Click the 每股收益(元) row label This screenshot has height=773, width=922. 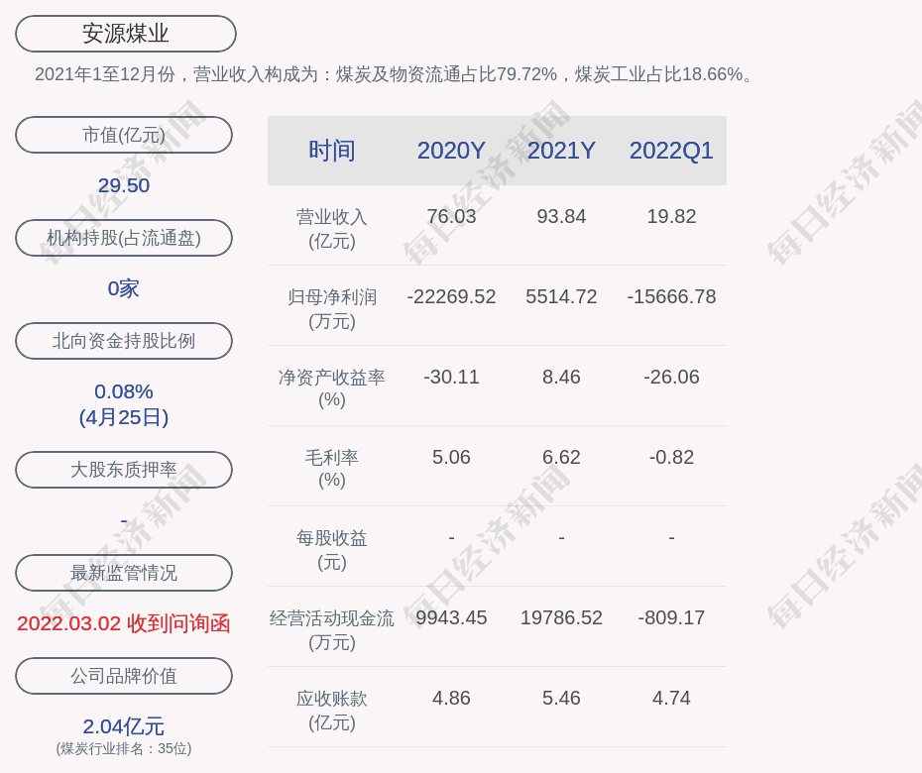tap(332, 550)
